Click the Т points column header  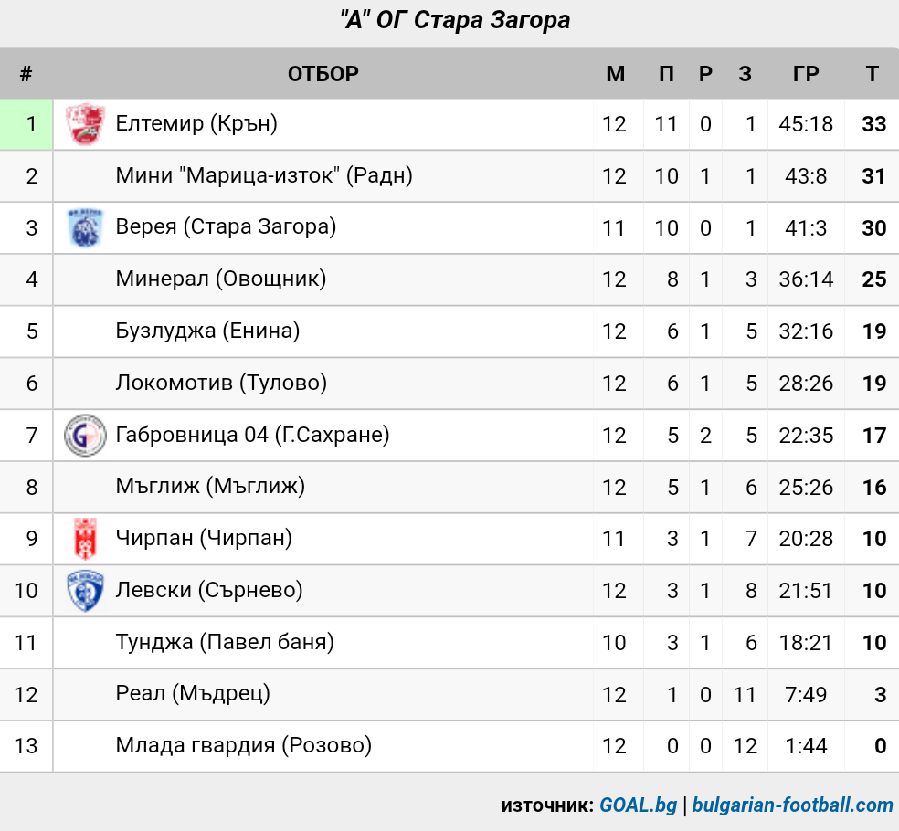(x=873, y=74)
